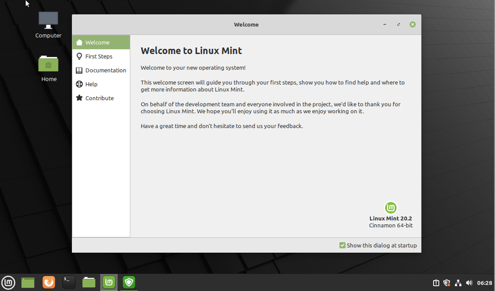Screen dimensions: 495x291
Task: Open the Computer desktop icon
Action: click(x=48, y=25)
